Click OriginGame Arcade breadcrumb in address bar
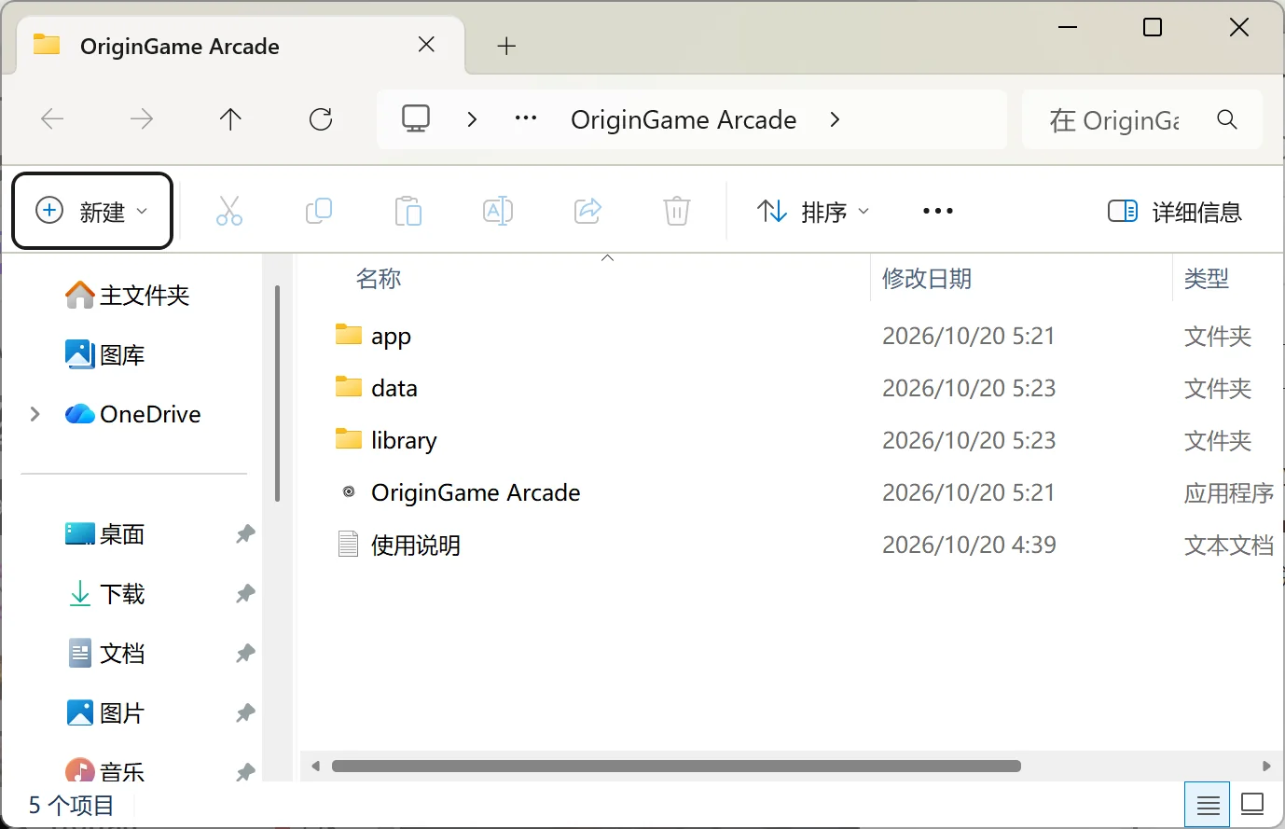The width and height of the screenshot is (1285, 829). tap(684, 119)
